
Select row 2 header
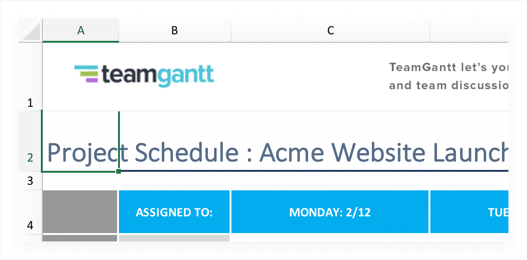(x=31, y=141)
